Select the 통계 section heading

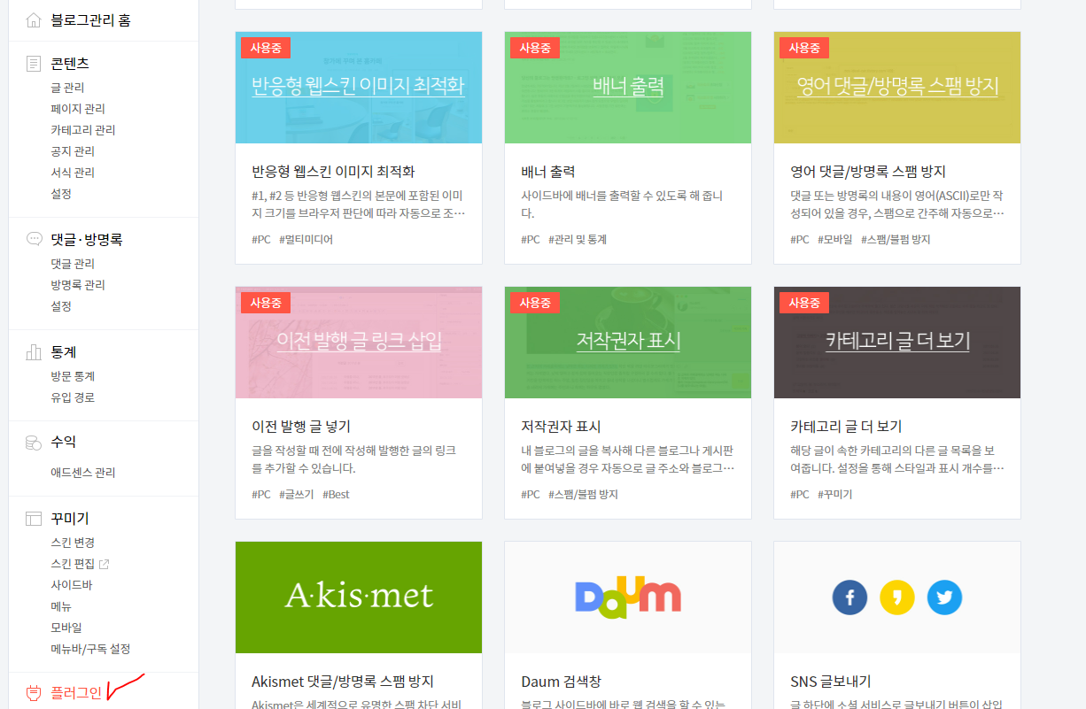coord(63,352)
